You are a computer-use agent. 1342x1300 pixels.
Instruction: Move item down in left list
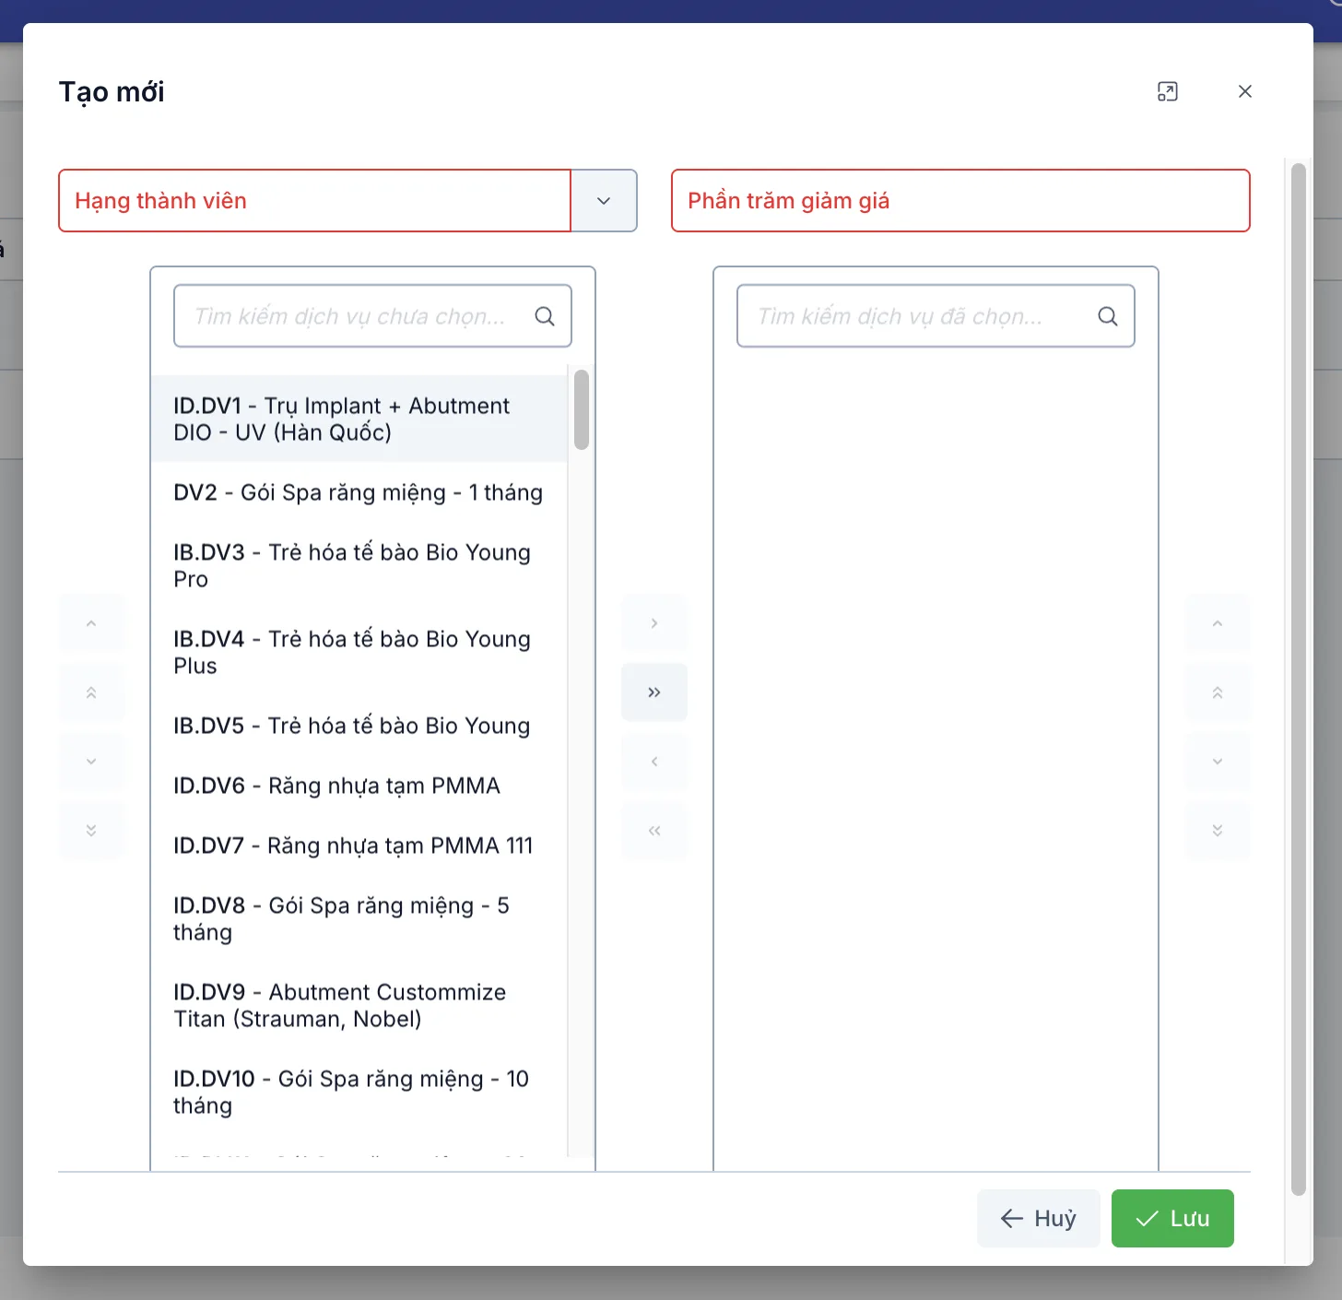(x=91, y=762)
